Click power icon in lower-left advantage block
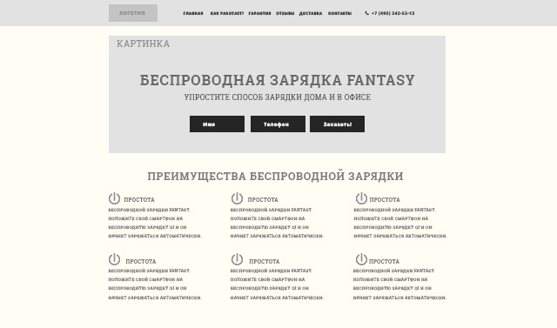The width and height of the screenshot is (557, 328). coord(114,259)
